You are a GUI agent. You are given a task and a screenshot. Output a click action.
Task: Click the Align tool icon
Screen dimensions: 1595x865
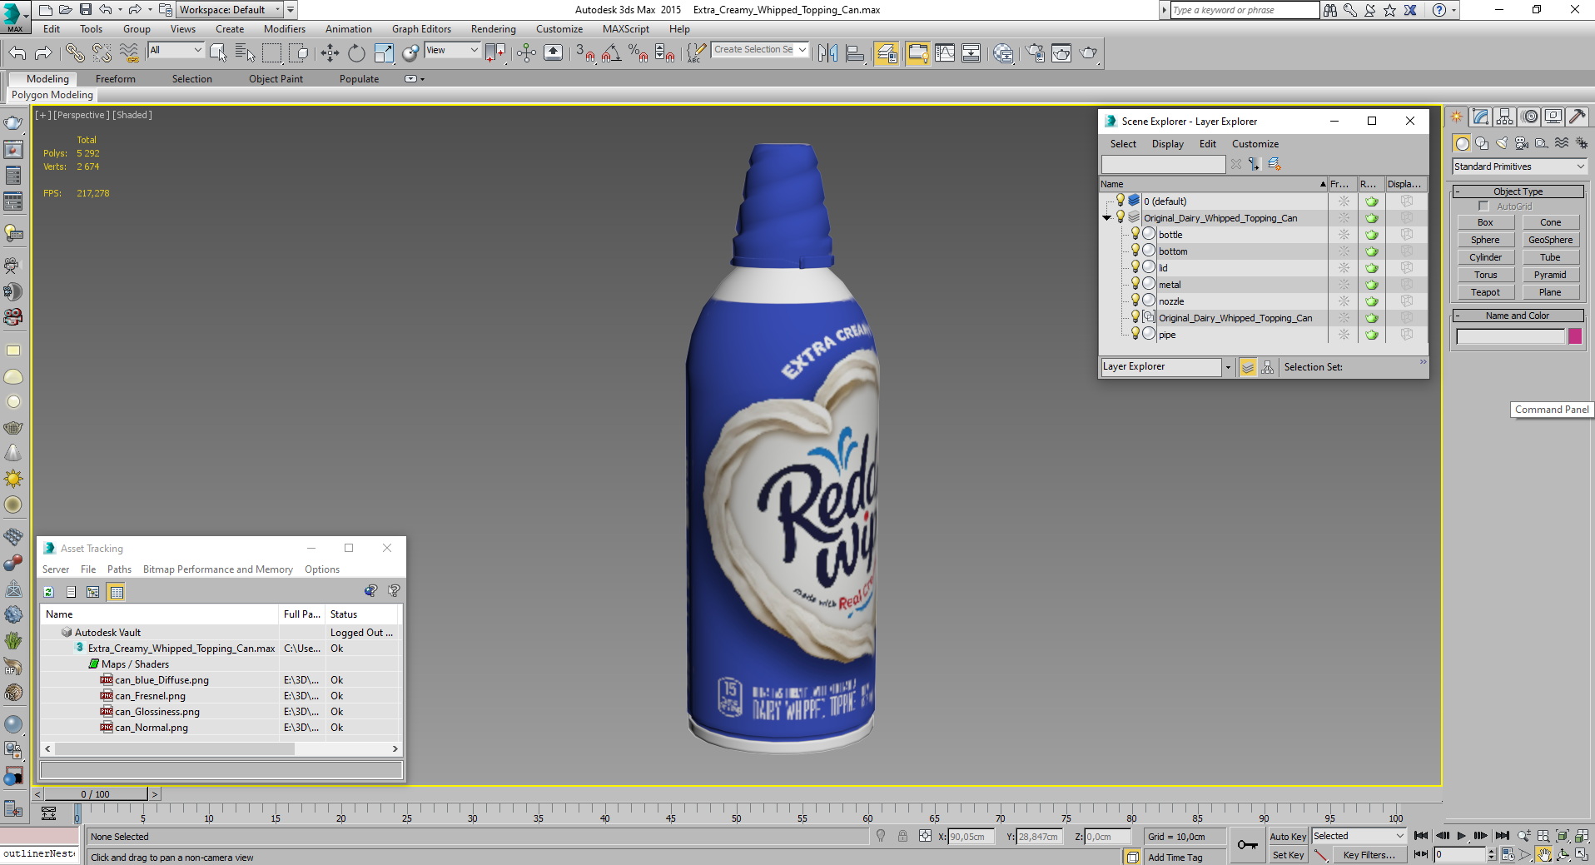855,53
